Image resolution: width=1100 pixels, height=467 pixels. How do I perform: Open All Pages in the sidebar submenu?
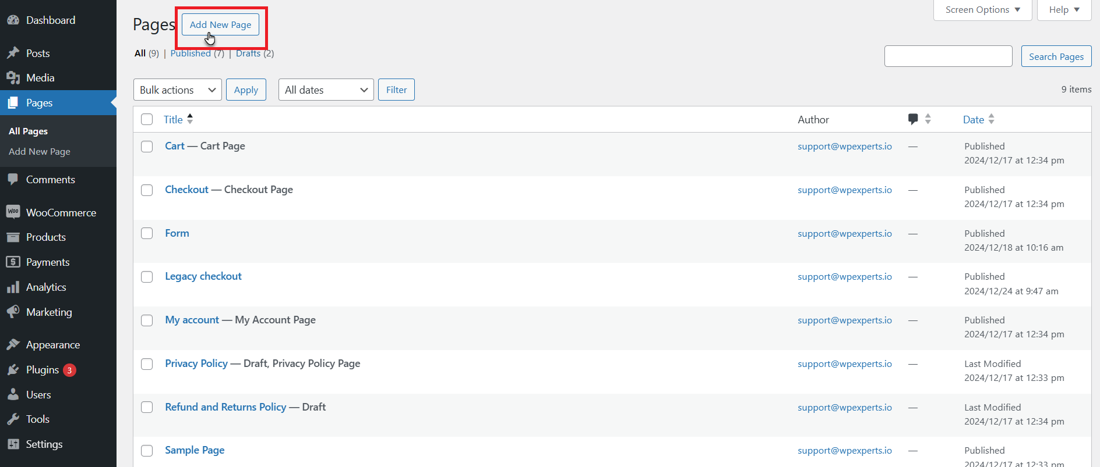[x=28, y=131]
